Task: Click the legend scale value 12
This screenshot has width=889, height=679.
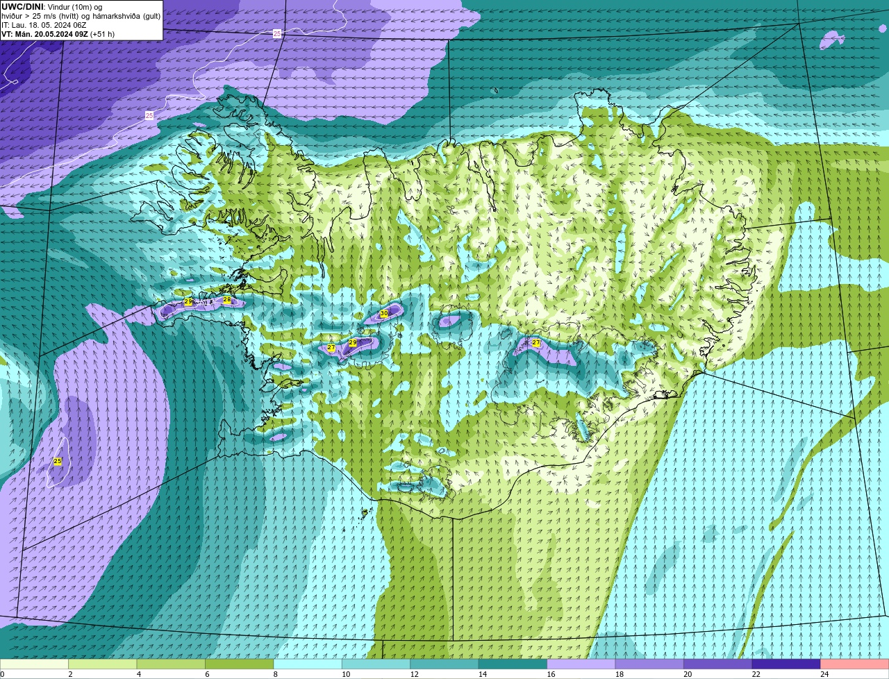Action: (x=414, y=674)
